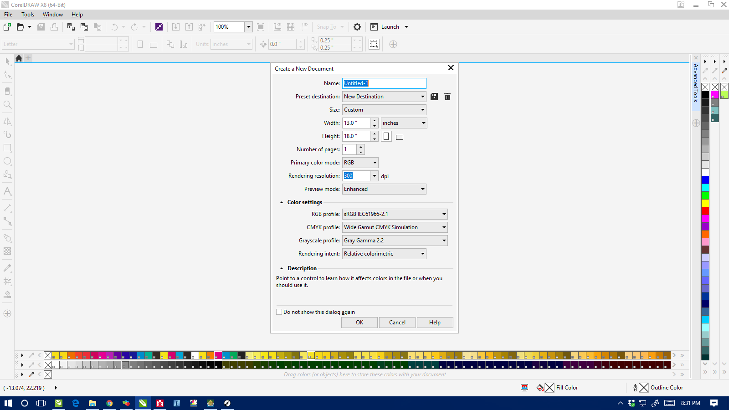Open the Window menu
This screenshot has height=410, width=729.
52,14
